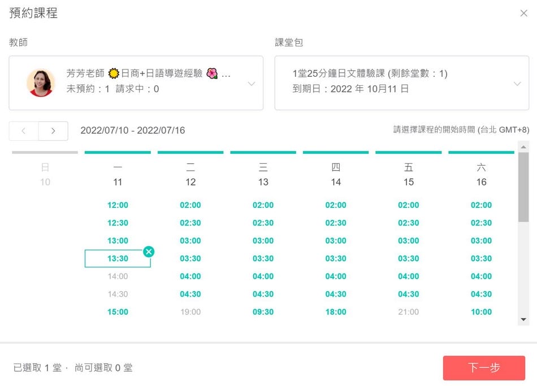Pick the 12:30 slot on Monday 11

click(118, 223)
